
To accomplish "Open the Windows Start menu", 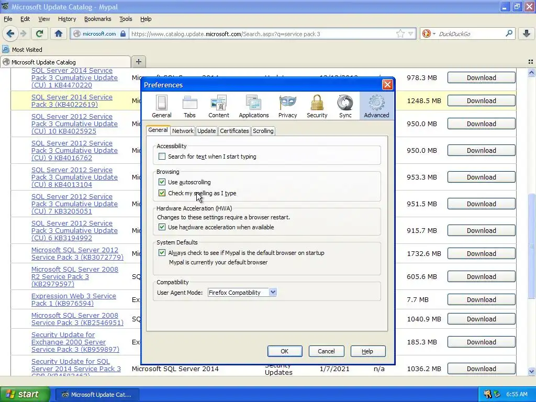I will coord(25,394).
